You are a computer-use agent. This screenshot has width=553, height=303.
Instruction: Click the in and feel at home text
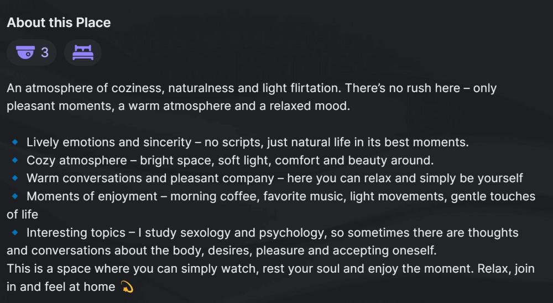click(61, 287)
